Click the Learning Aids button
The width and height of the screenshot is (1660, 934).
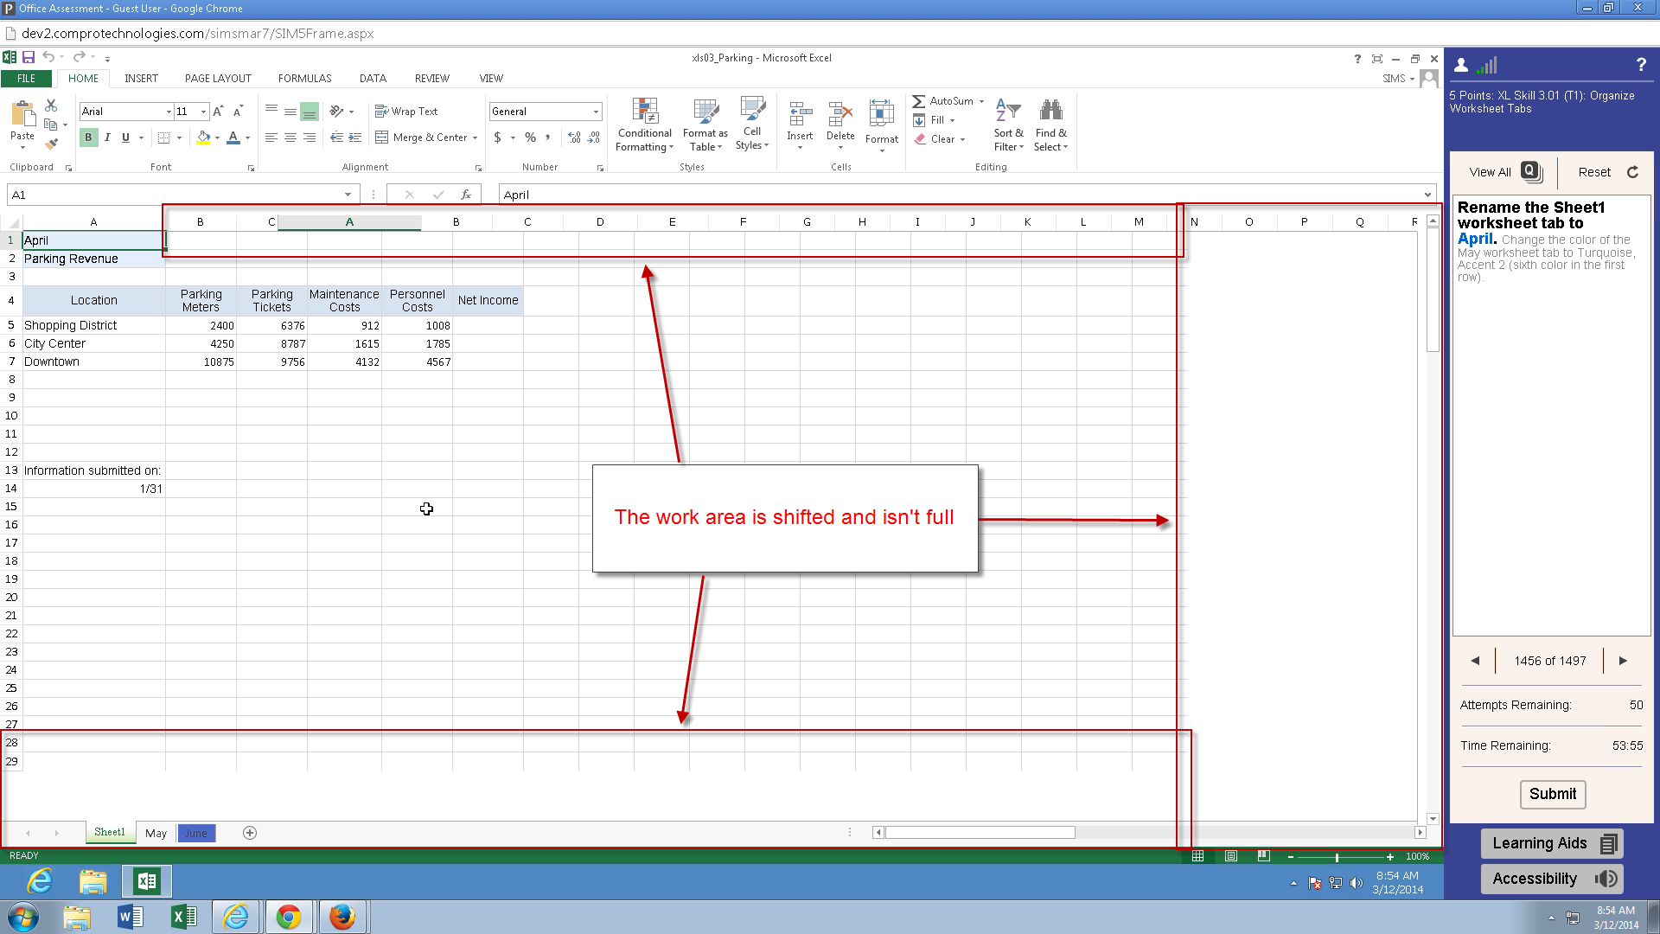(1551, 843)
